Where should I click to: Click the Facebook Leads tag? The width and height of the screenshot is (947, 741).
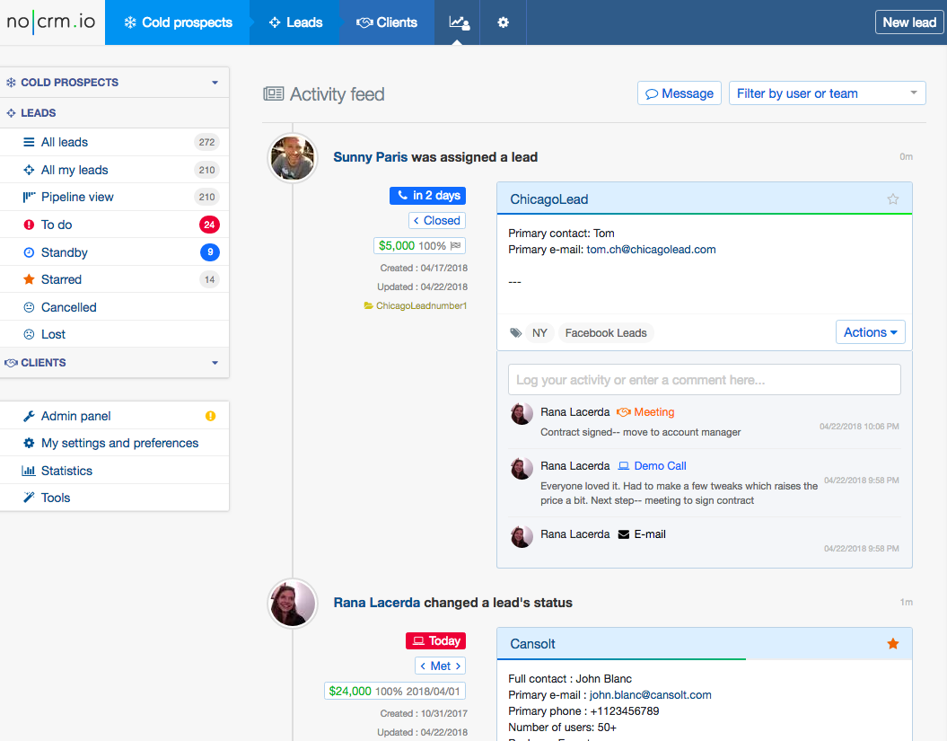coord(606,333)
